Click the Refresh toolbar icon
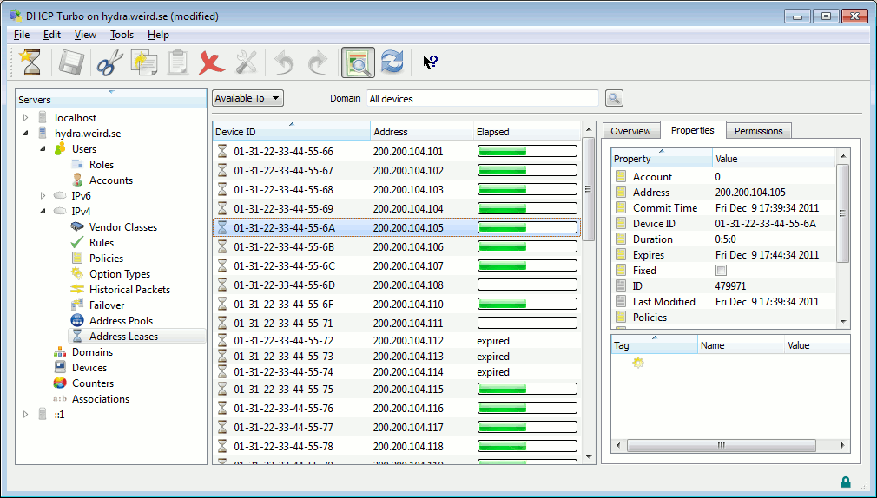 pyautogui.click(x=392, y=62)
